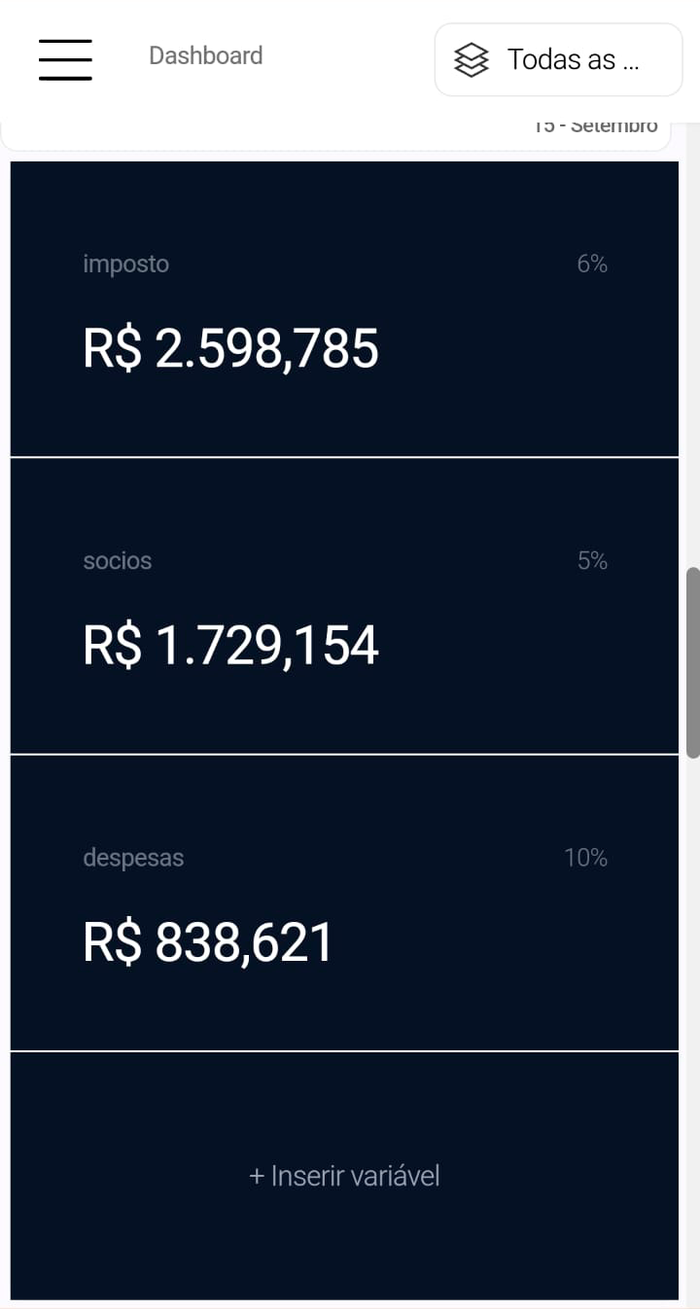Viewport: 700px width, 1309px height.
Task: Click the R$ 838,621 amount
Action: (x=207, y=942)
